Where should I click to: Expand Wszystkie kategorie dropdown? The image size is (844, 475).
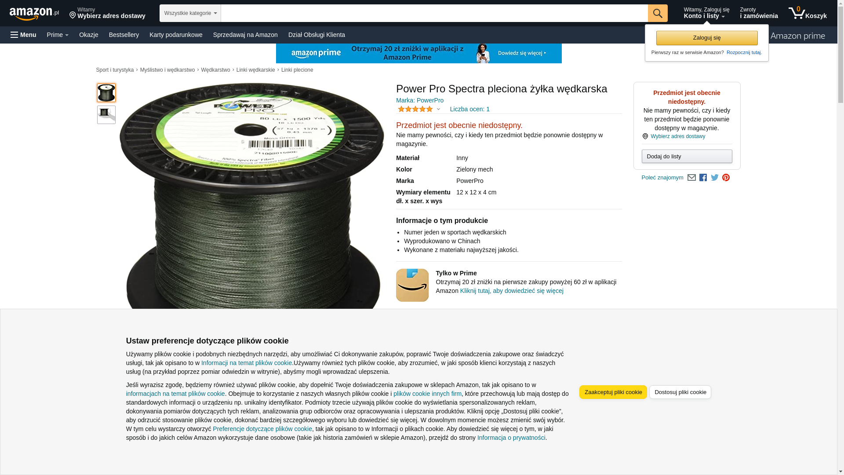point(190,13)
